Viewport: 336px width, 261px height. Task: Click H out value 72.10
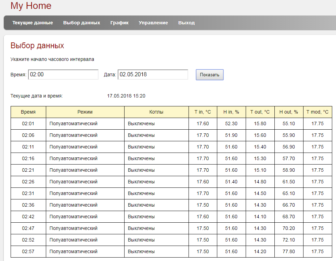289,240
